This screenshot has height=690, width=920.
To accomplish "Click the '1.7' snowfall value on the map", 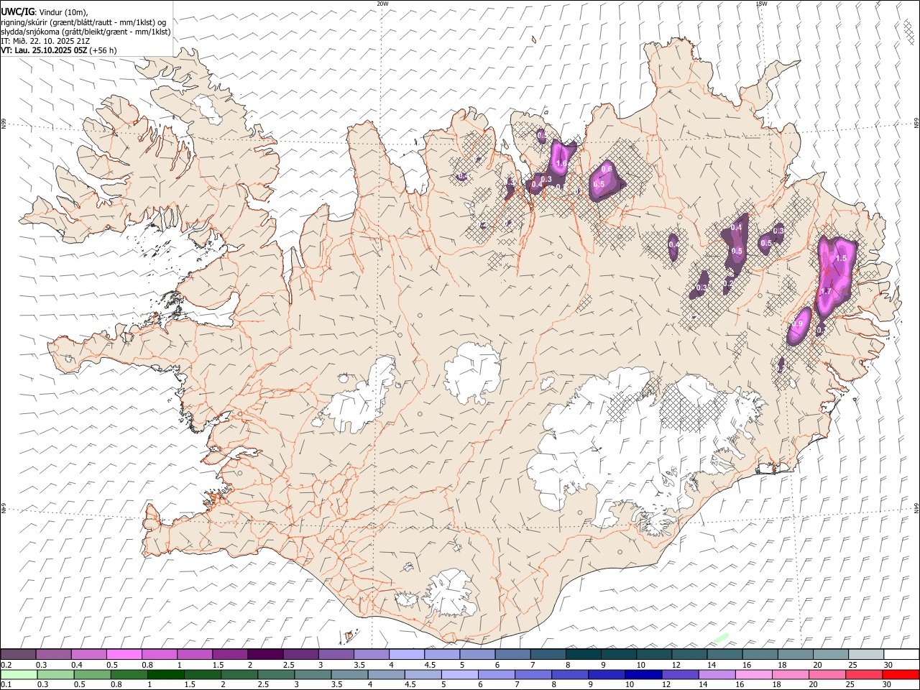I will point(826,291).
